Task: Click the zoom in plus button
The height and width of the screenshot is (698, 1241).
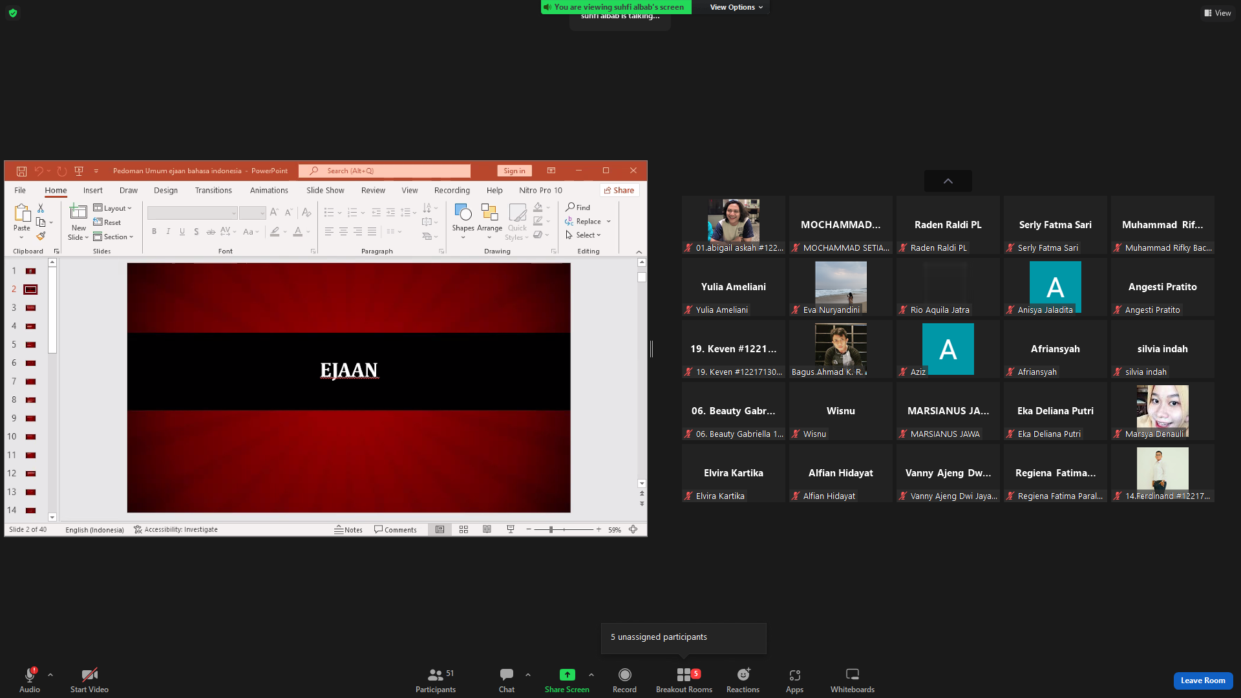Action: (x=599, y=529)
